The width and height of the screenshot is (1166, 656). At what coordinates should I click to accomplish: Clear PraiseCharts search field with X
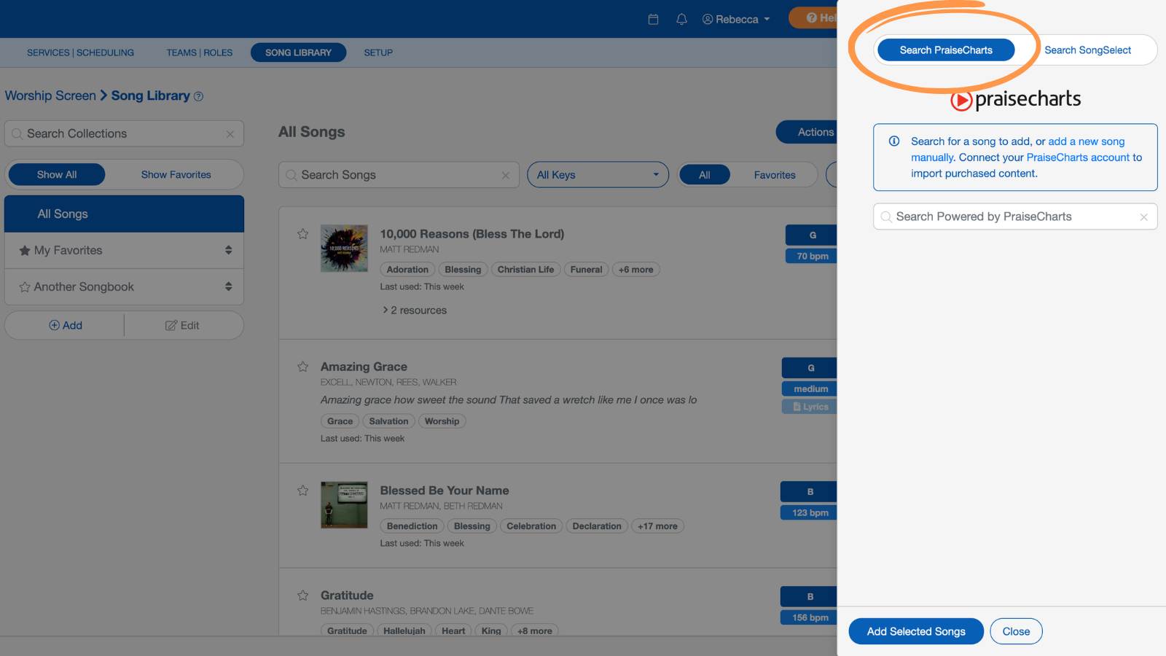coord(1143,217)
